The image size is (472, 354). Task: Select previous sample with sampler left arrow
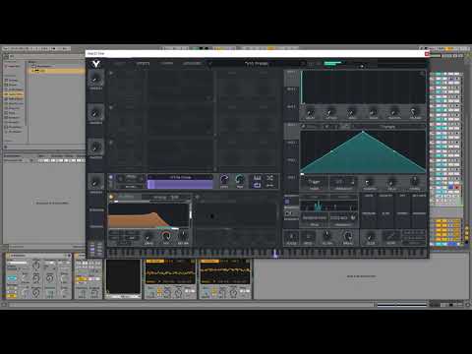point(150,177)
